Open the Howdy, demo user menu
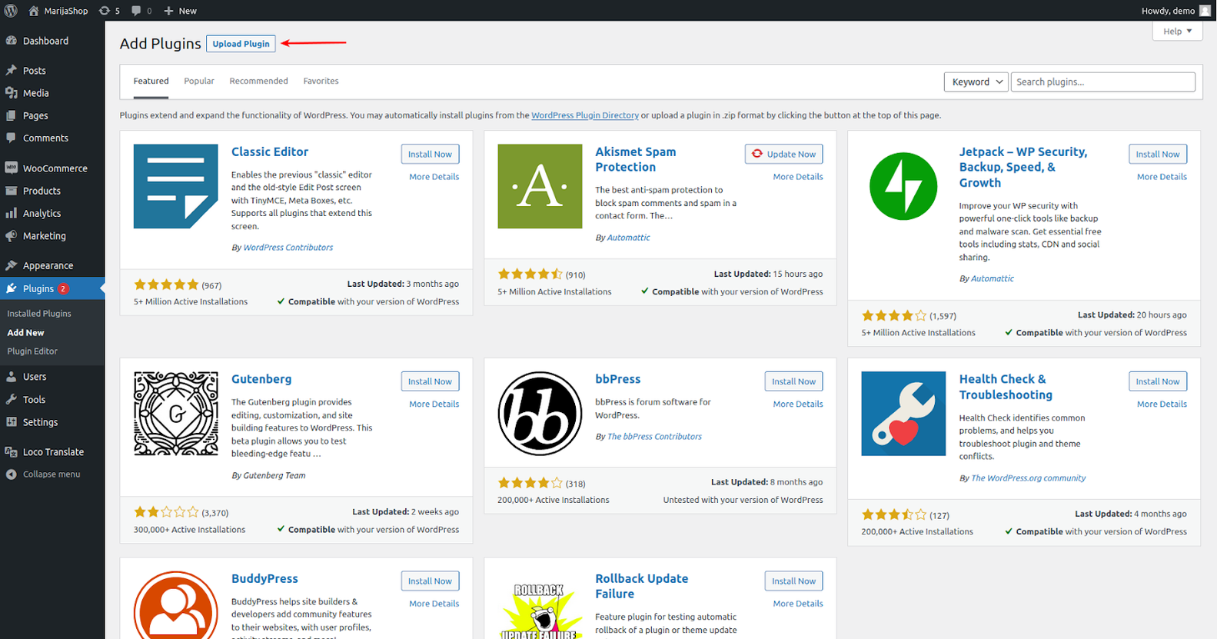The image size is (1217, 639). (1175, 11)
